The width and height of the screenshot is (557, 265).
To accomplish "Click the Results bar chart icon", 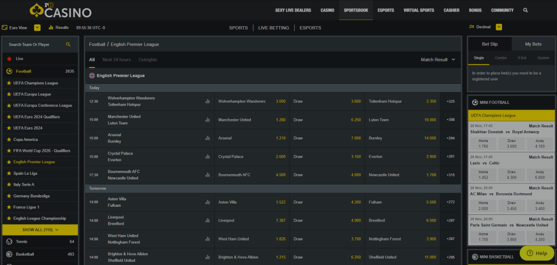I will [x=51, y=27].
